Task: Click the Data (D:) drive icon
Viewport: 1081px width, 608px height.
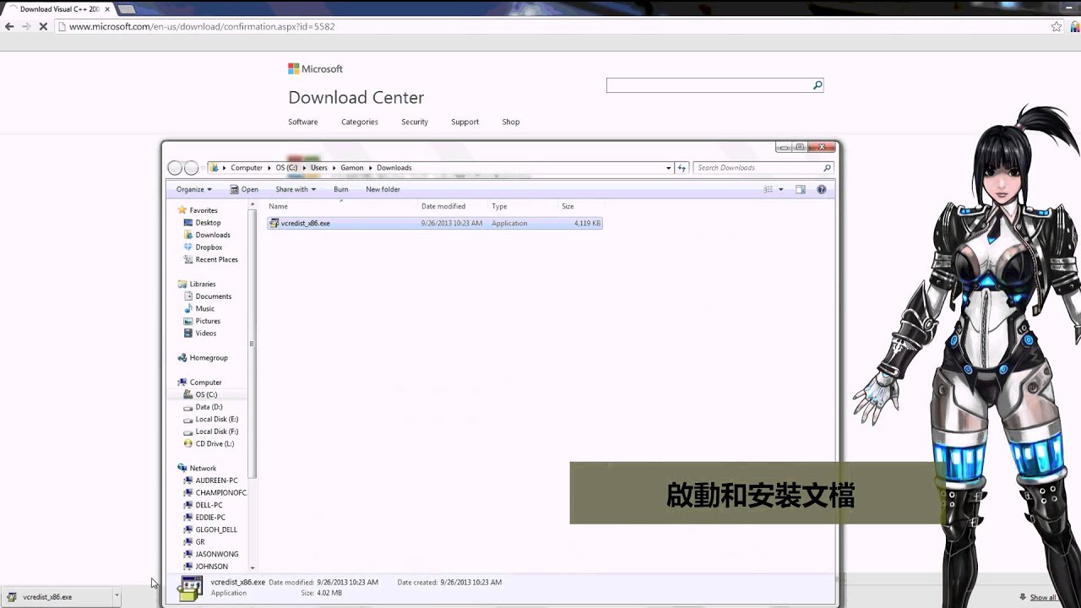Action: pos(188,407)
